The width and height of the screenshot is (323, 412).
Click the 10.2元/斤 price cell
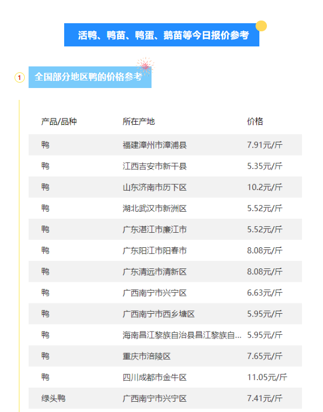pos(264,187)
